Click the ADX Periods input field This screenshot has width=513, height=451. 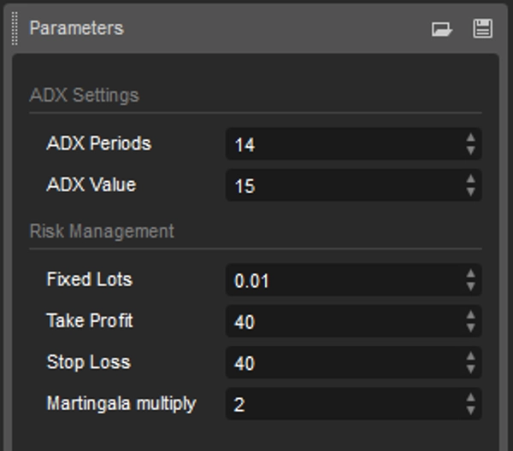tap(342, 144)
